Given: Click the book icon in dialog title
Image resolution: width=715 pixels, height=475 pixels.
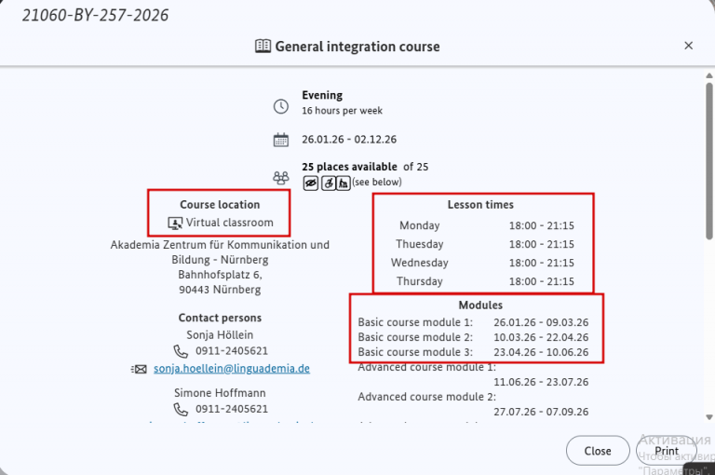Looking at the screenshot, I should coord(263,47).
